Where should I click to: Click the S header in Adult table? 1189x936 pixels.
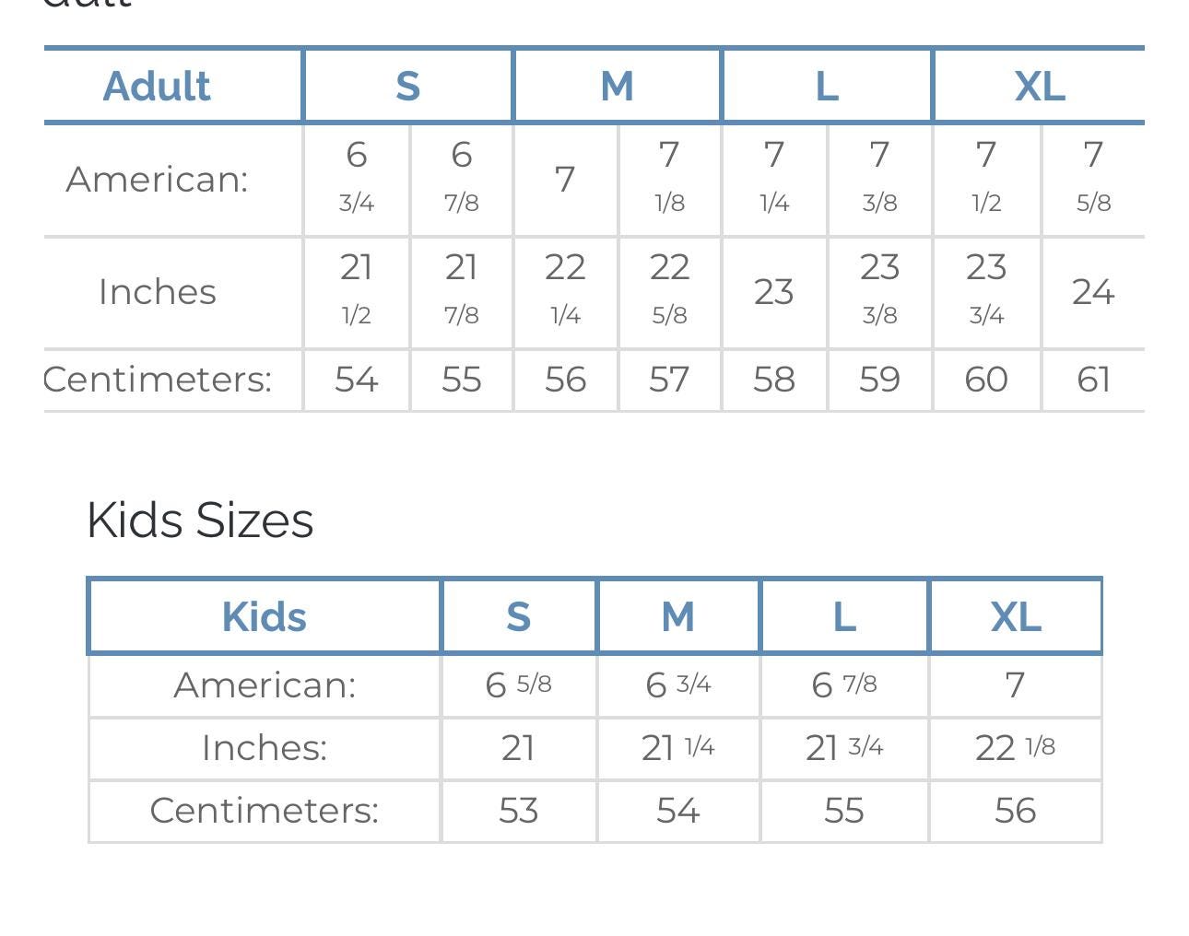(407, 86)
